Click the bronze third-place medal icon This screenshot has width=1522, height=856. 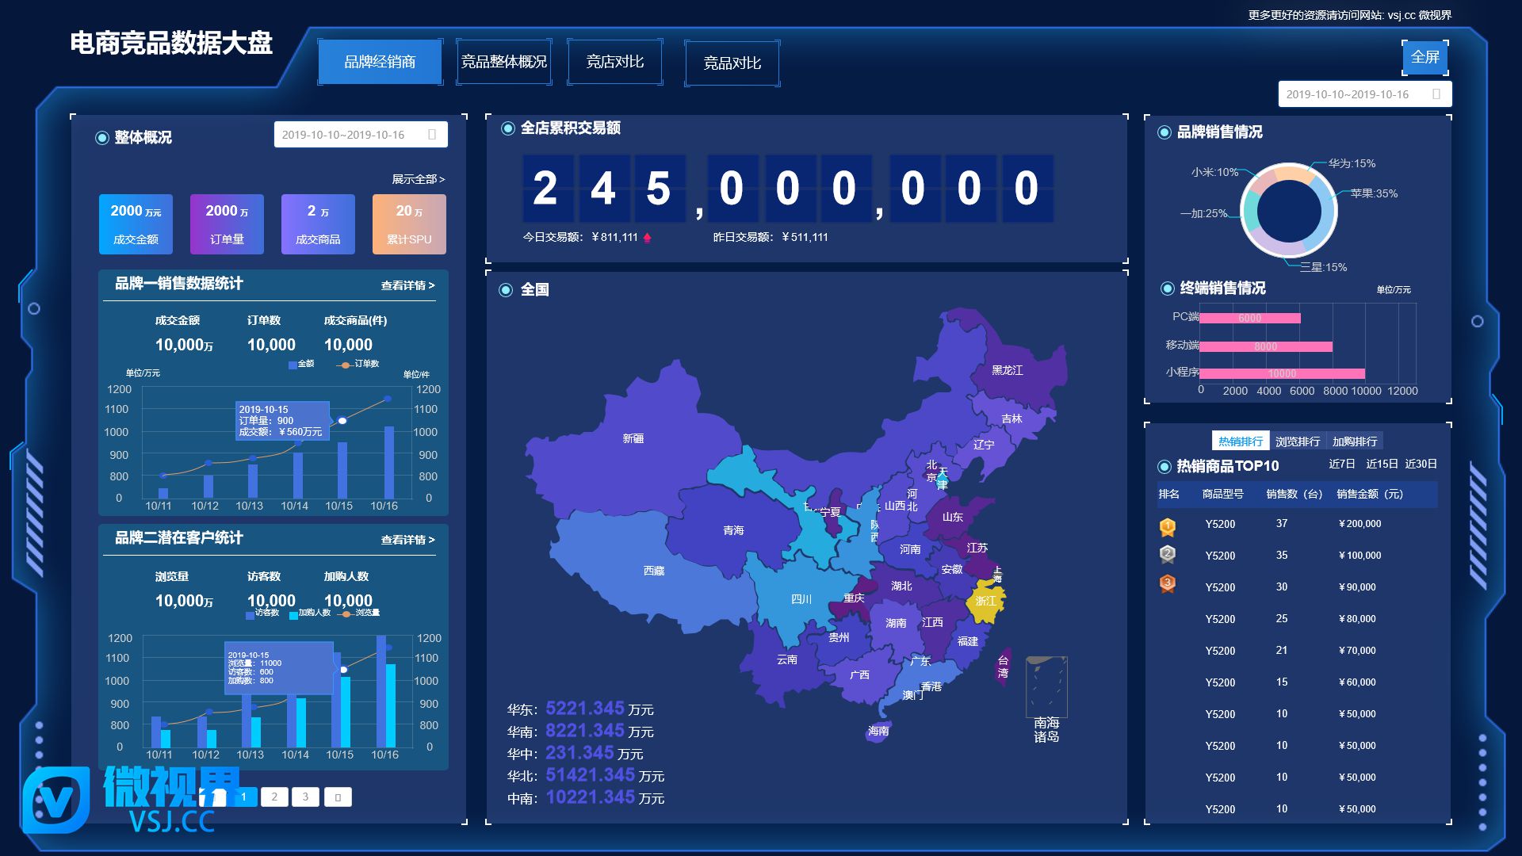1167,585
